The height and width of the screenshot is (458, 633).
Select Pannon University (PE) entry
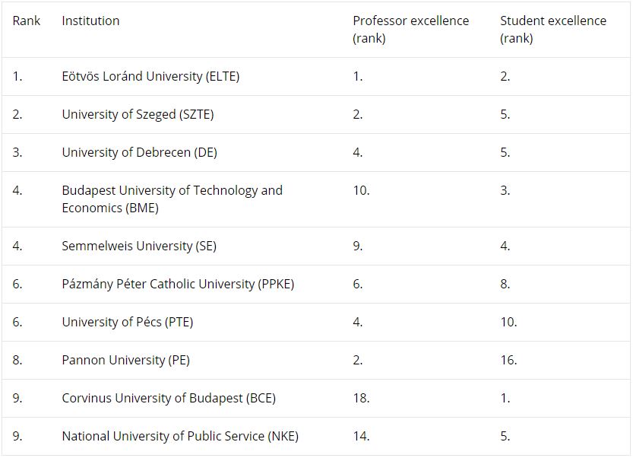pos(125,360)
